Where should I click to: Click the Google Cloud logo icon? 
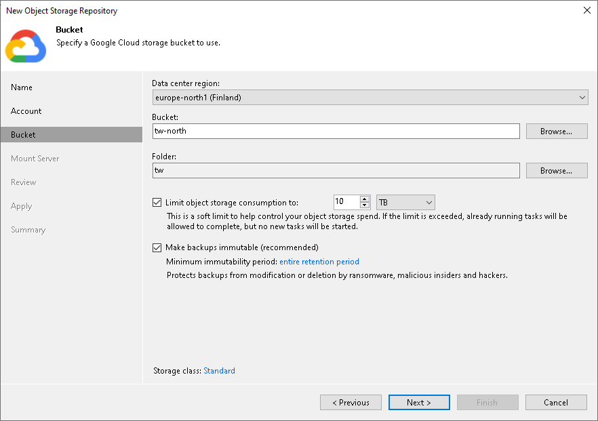pos(26,46)
